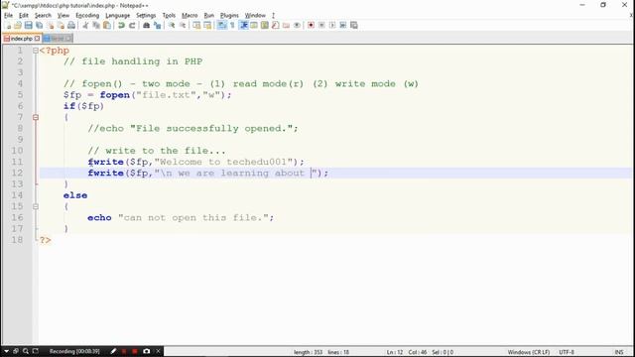
Task: Click Synchronize Horizontal Scrolling icon
Action: coord(207,26)
